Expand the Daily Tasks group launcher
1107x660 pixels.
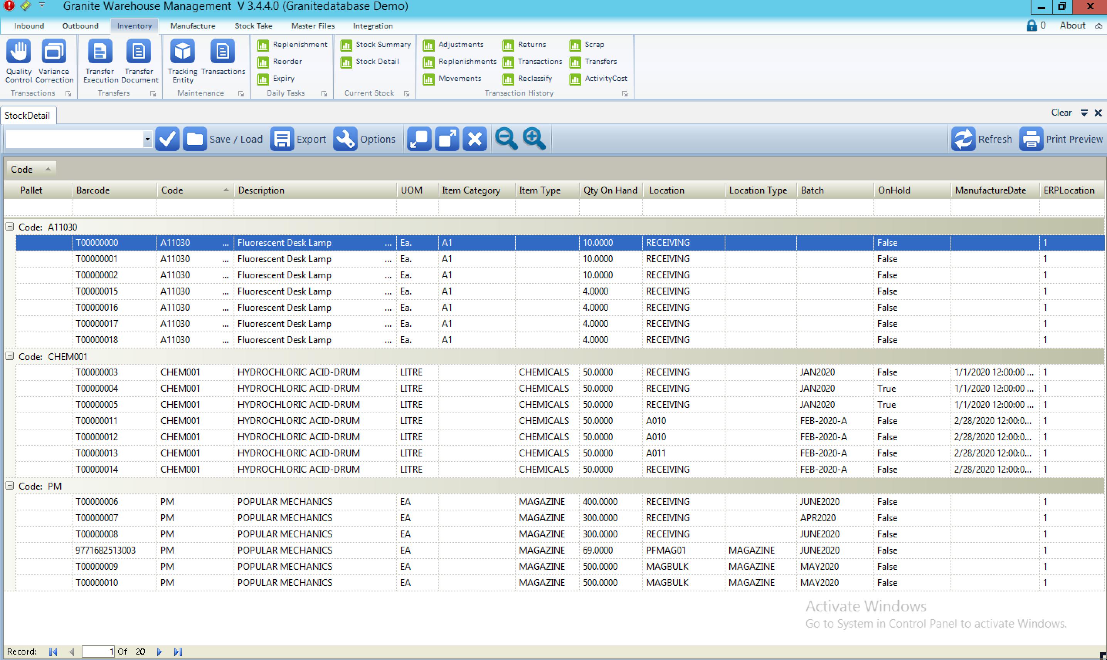click(324, 94)
